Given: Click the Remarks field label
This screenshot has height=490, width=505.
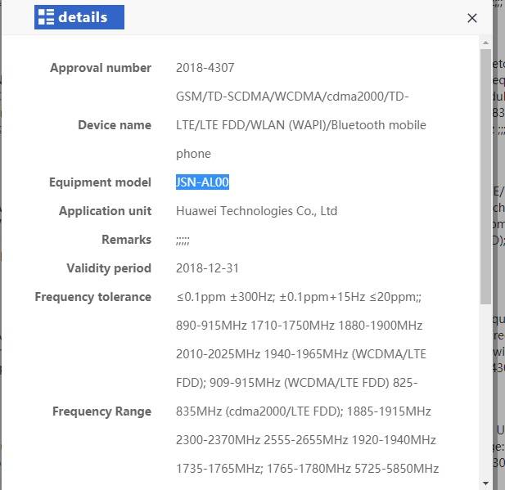Looking at the screenshot, I should click(x=126, y=240).
